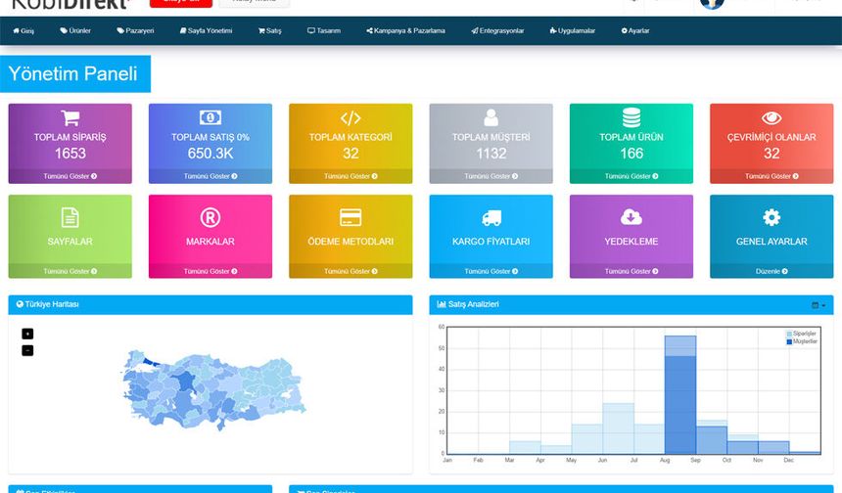Click the 650.3K sales value

210,154
